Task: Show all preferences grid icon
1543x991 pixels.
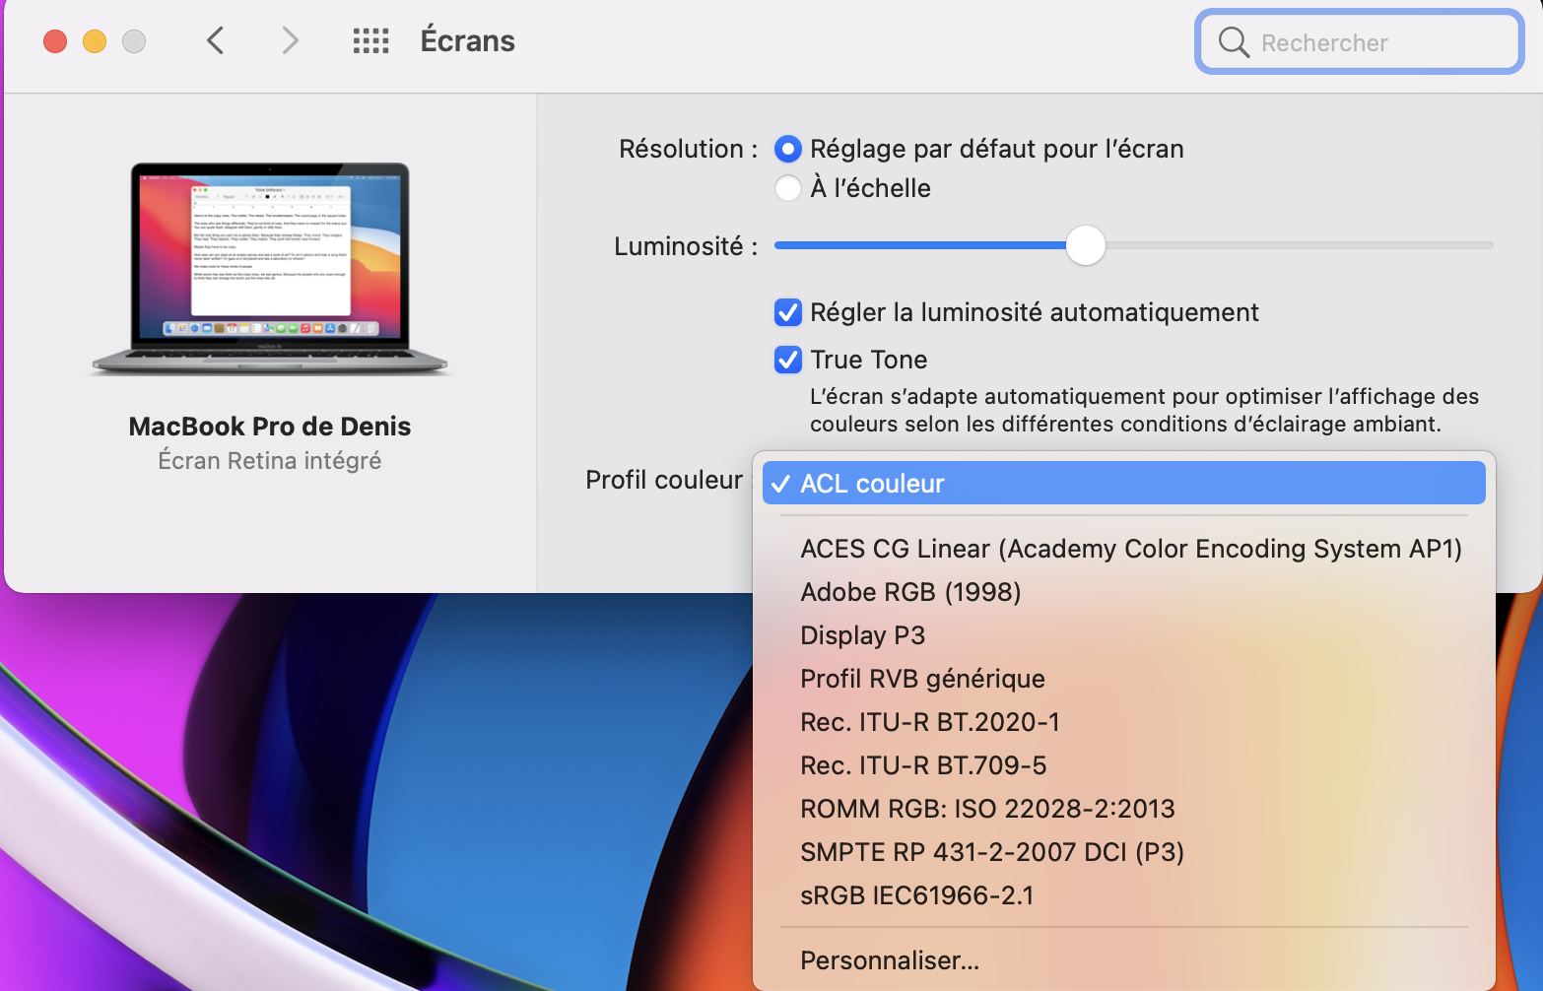Action: point(371,40)
